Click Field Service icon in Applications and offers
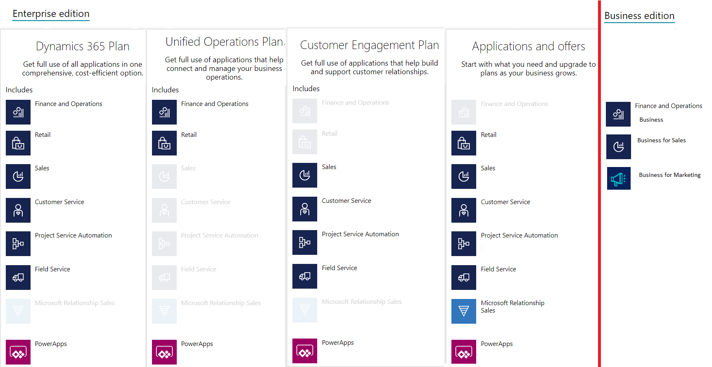The height and width of the screenshot is (367, 712). coord(464,278)
